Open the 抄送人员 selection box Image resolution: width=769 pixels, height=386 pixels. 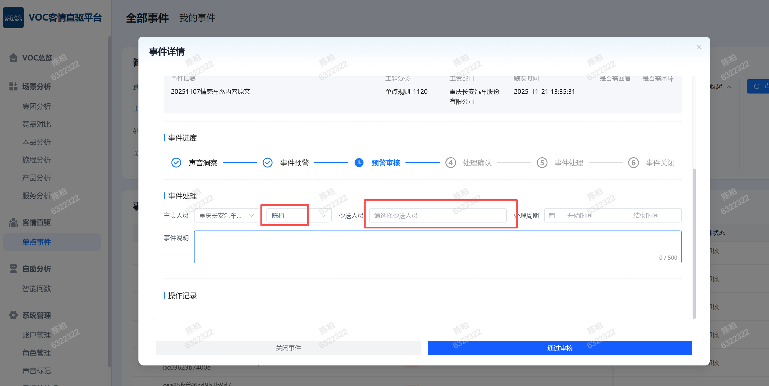pos(437,215)
